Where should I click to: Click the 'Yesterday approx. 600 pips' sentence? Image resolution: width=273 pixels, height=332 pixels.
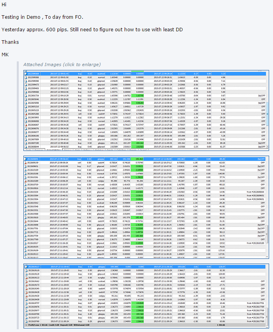[92, 30]
